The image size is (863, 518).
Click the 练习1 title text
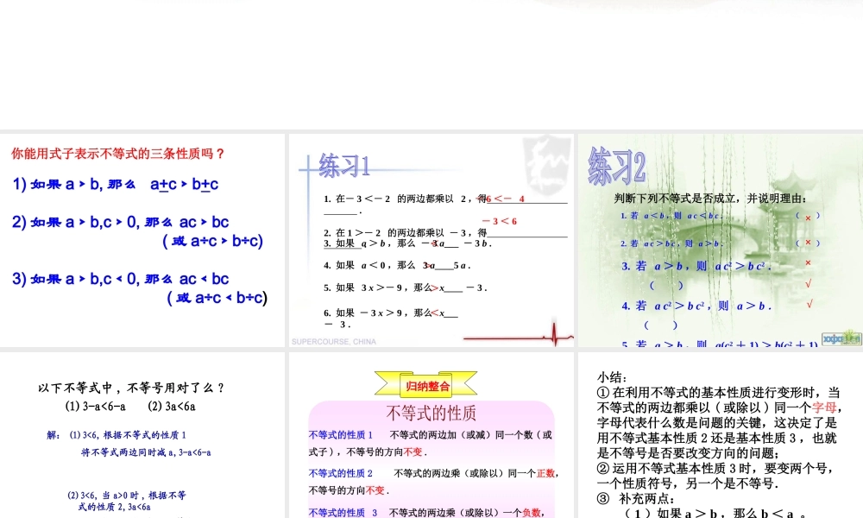[344, 166]
